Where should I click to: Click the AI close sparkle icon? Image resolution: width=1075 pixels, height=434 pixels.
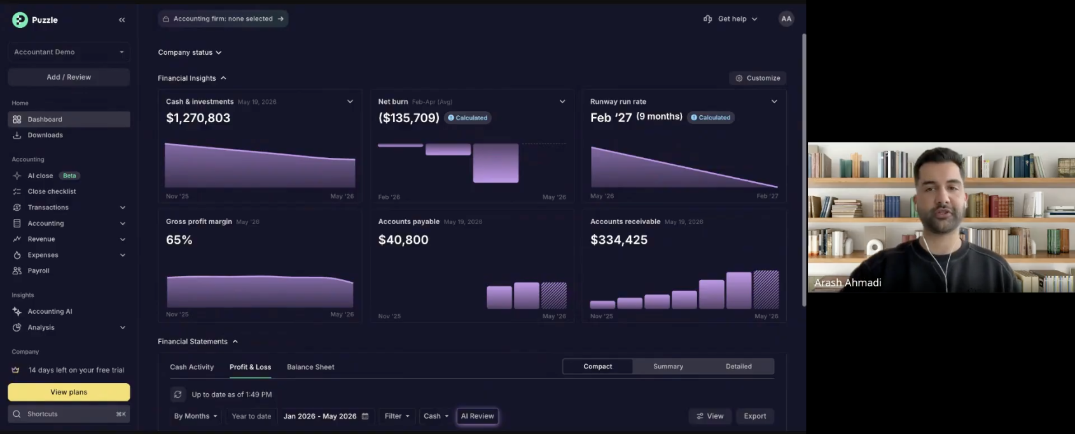[17, 176]
